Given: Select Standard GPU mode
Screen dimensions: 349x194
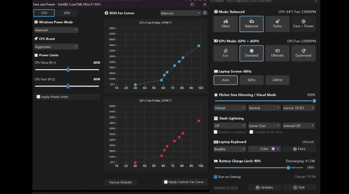Looking at the screenshot, I should click(252, 53).
